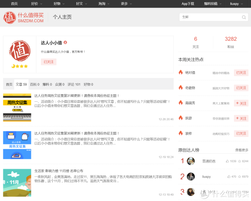Open the App下载 link

click(x=188, y=4)
